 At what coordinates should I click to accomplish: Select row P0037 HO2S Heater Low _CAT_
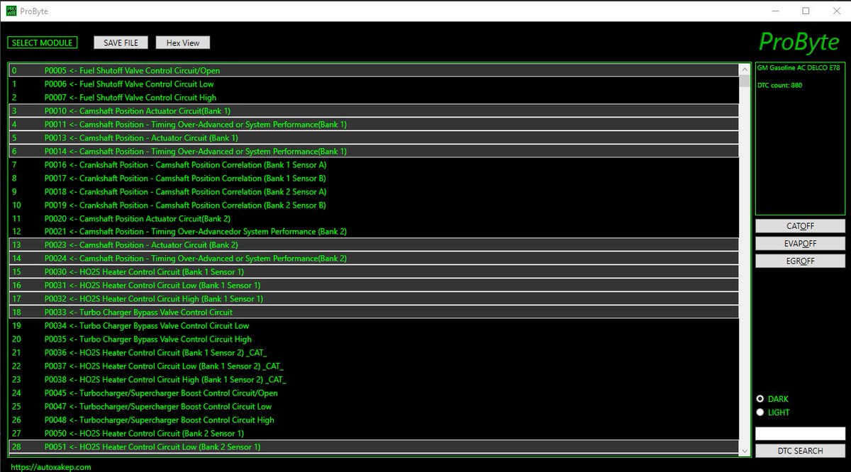click(x=374, y=366)
